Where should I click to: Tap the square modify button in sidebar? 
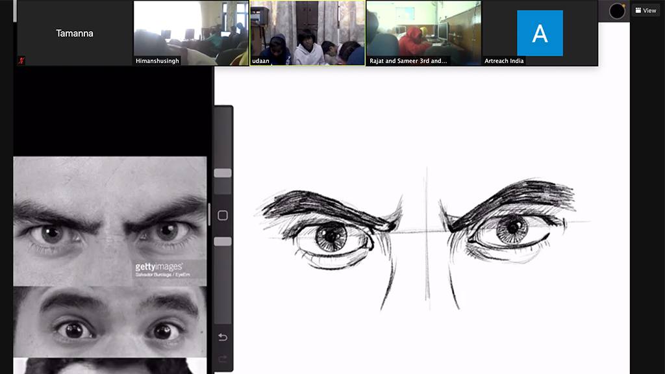223,216
